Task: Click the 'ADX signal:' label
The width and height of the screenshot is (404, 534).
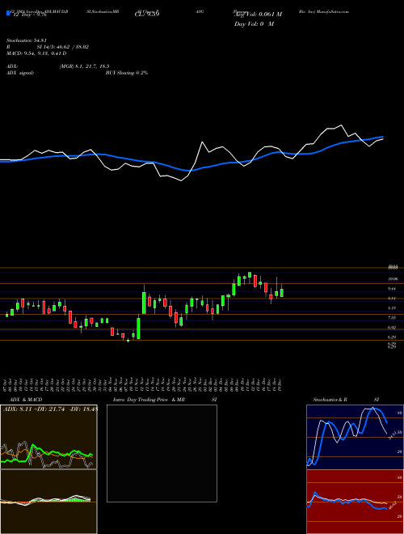Action: coord(20,73)
